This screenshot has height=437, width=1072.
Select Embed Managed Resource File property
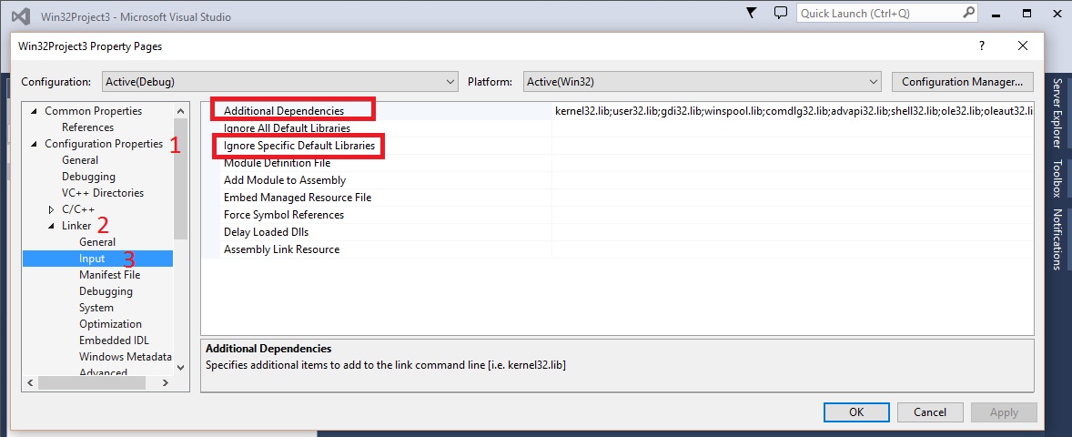click(298, 197)
